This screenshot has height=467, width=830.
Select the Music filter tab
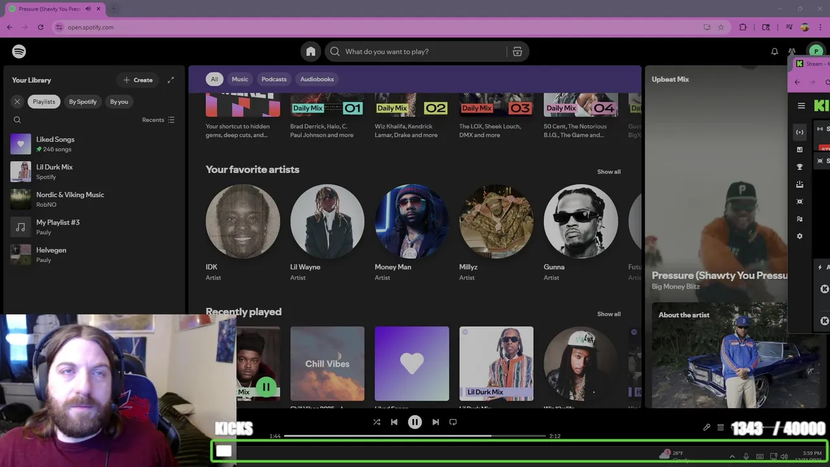240,79
